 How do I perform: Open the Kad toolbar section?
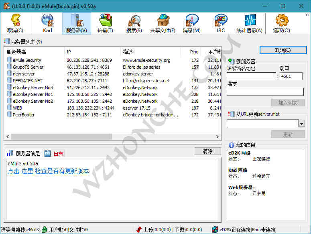click(x=47, y=23)
